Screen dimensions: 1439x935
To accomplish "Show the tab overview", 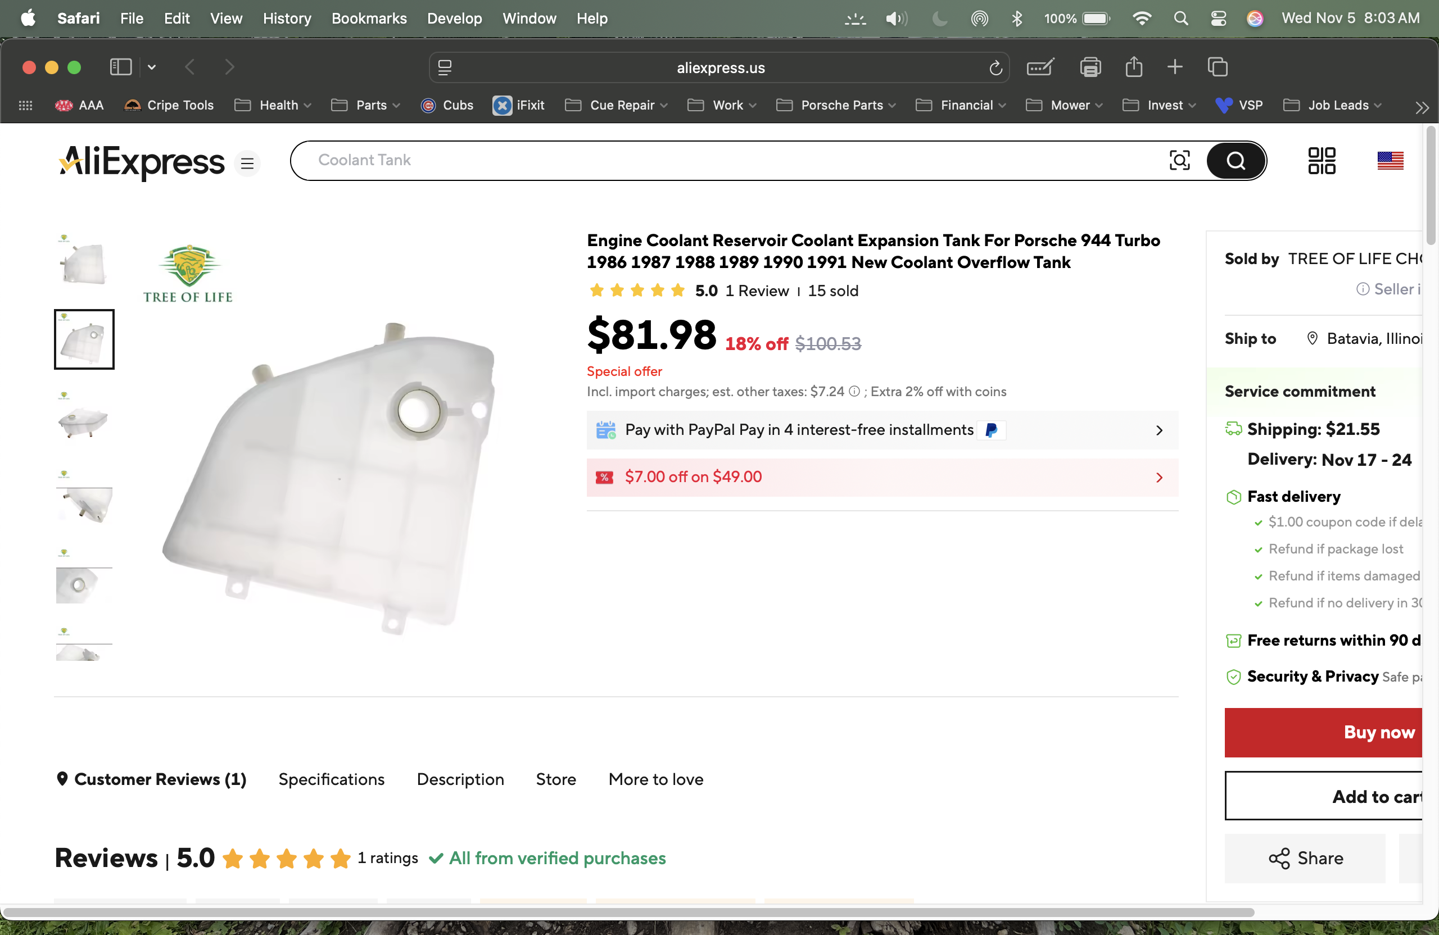I will [1218, 67].
